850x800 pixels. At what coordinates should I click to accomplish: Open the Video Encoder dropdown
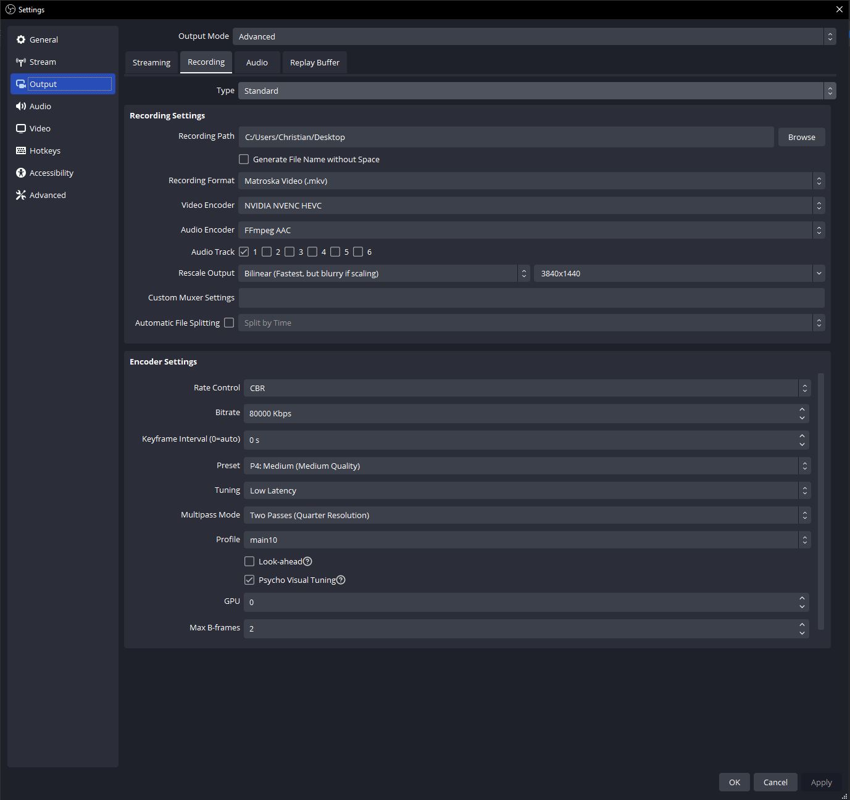[531, 205]
